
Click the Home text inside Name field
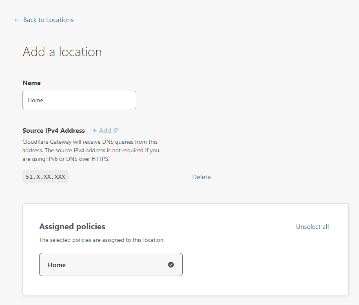coord(35,100)
